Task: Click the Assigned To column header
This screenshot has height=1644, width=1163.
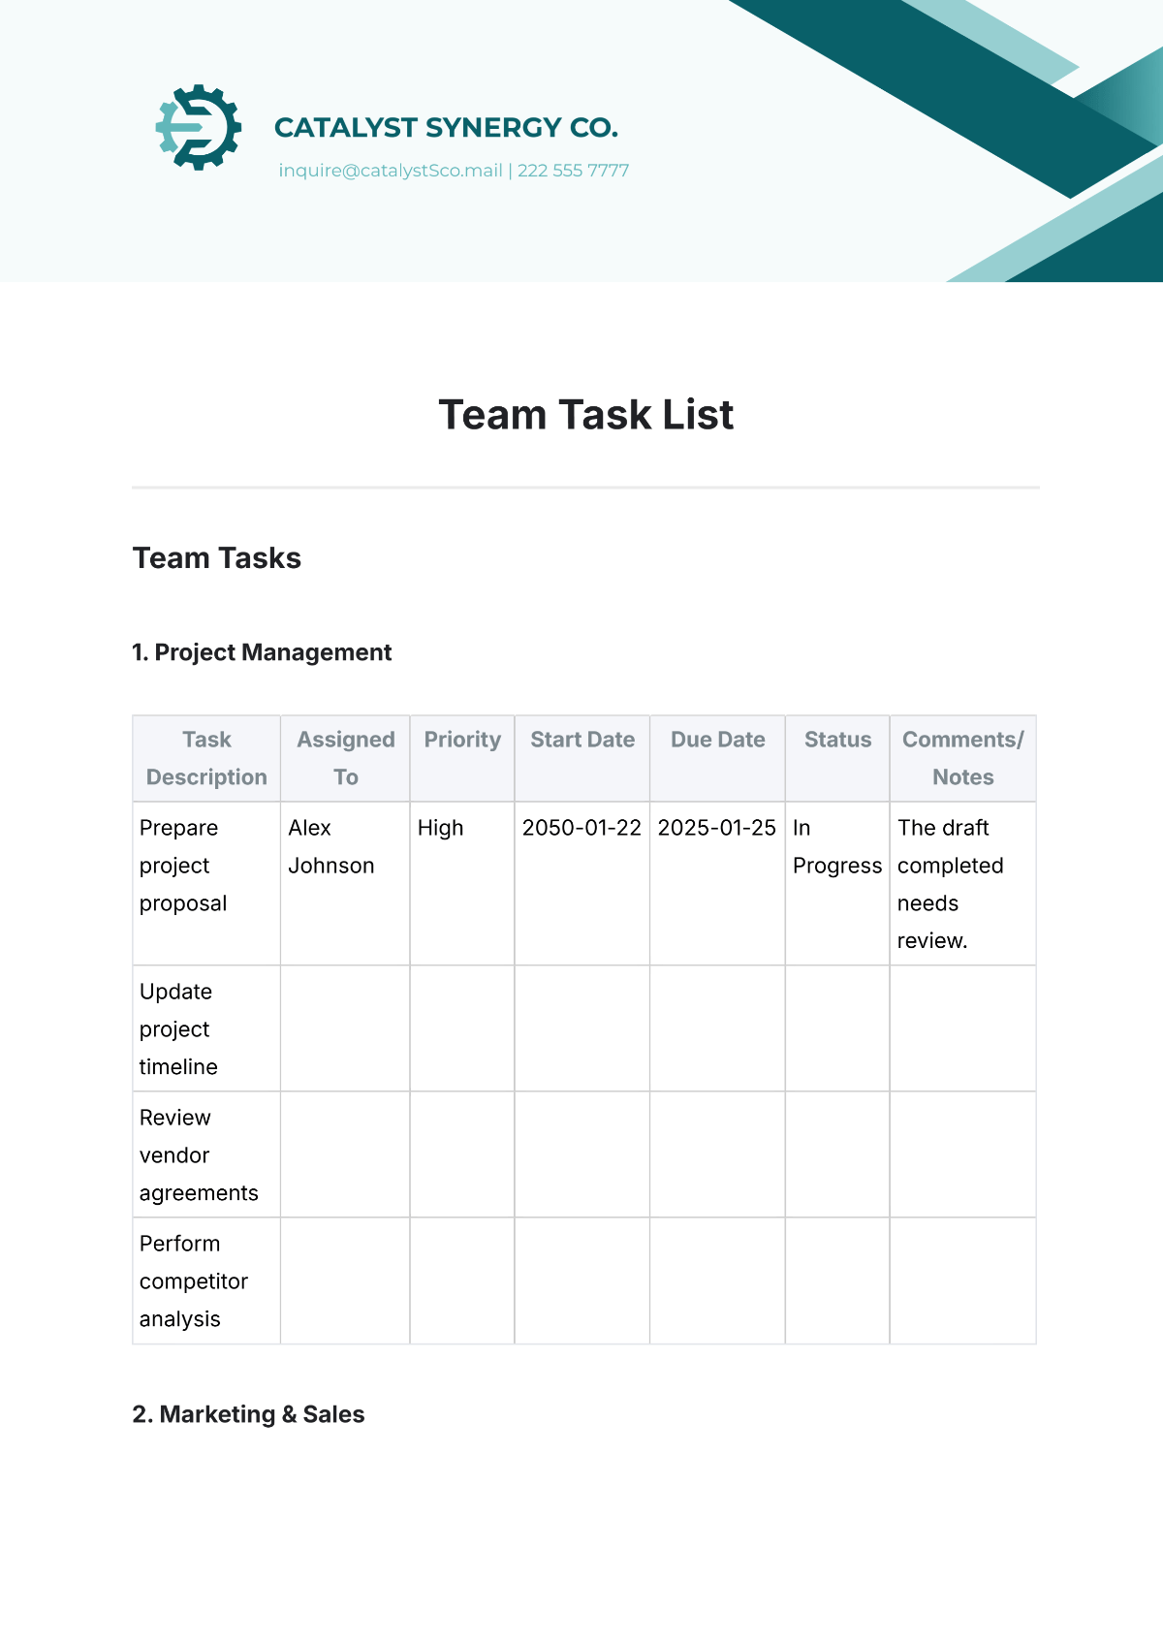Action: click(x=346, y=758)
